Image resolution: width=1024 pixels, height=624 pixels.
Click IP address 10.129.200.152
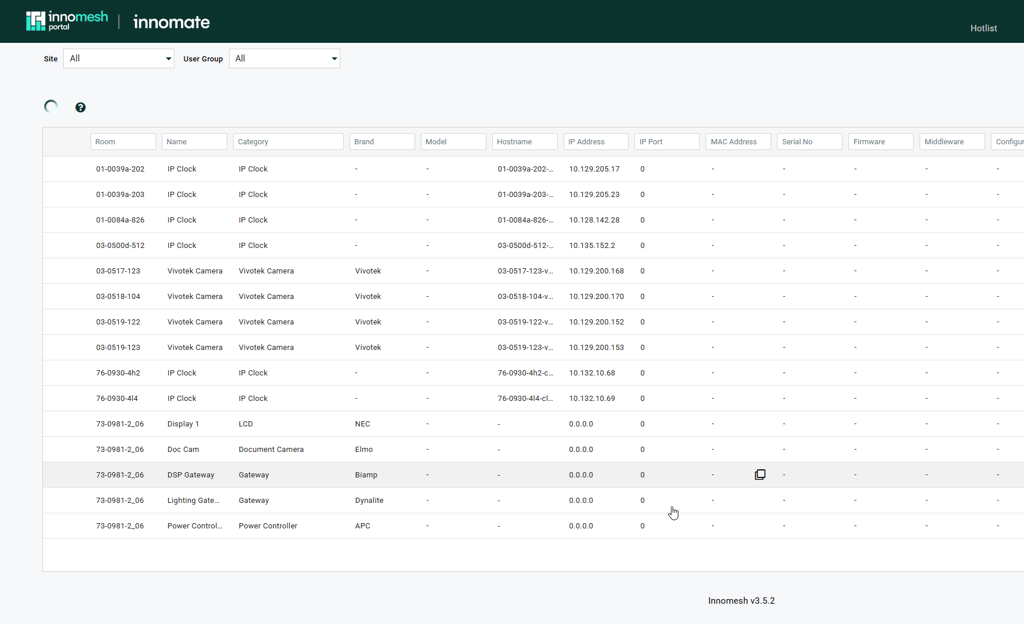click(x=597, y=322)
